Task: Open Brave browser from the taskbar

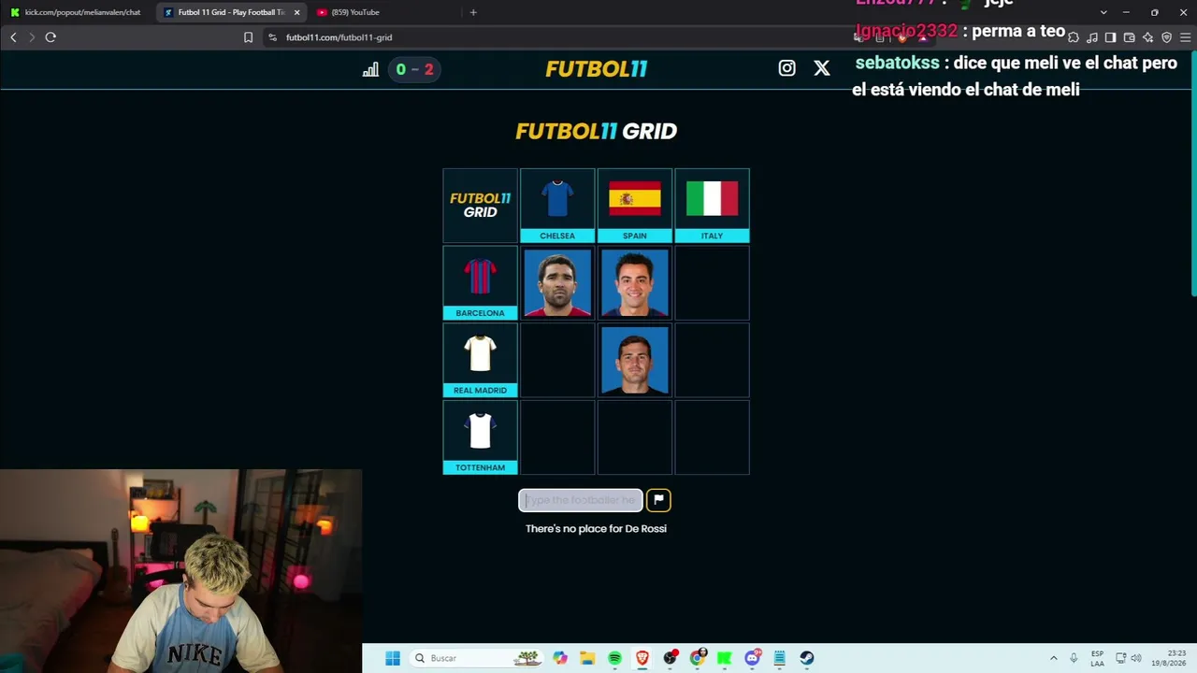Action: (x=642, y=658)
